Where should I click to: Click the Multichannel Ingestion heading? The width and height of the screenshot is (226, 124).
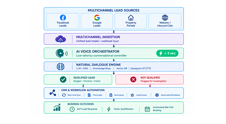pyautogui.click(x=98, y=37)
